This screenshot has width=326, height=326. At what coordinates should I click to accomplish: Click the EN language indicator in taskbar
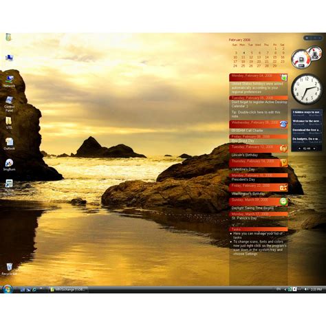(x=279, y=290)
